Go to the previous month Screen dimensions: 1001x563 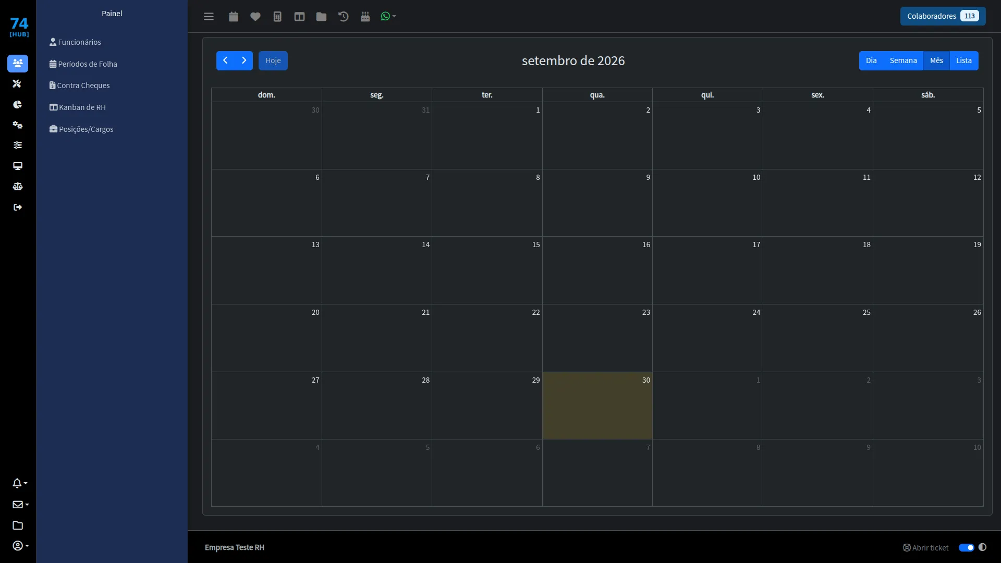tap(225, 60)
